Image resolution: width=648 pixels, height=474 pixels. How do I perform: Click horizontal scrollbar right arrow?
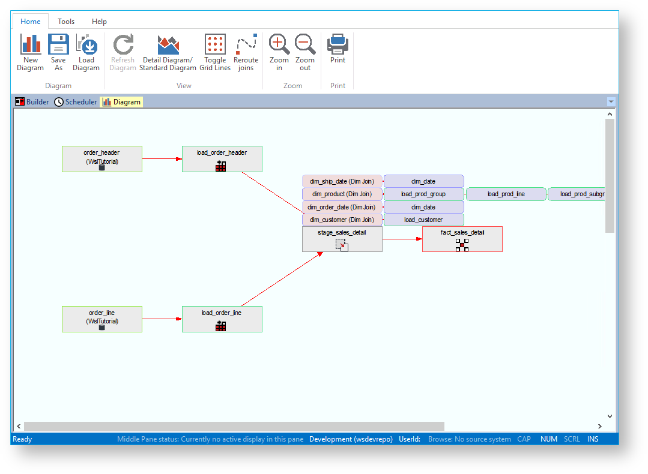pyautogui.click(x=599, y=426)
